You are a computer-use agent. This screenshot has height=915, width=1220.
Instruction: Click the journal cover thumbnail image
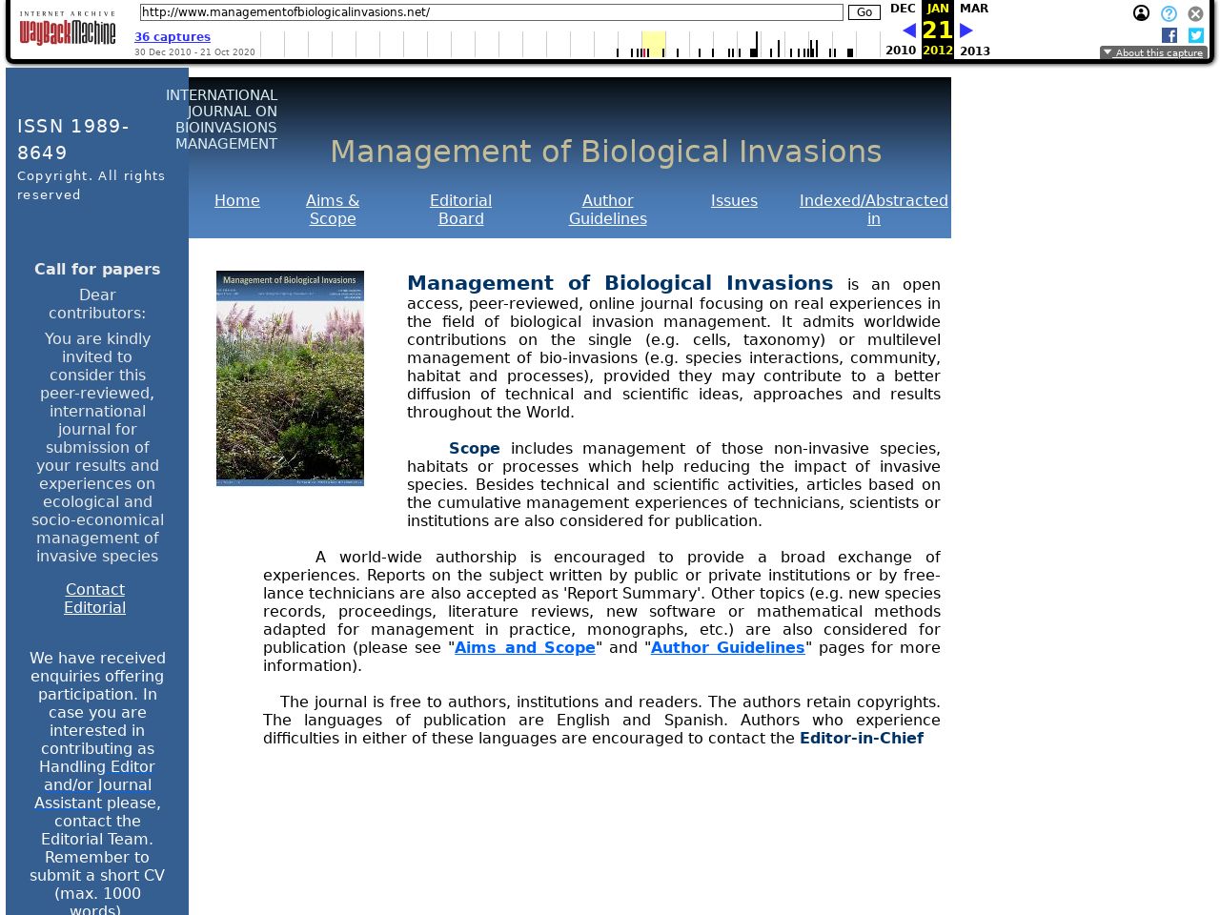290,378
